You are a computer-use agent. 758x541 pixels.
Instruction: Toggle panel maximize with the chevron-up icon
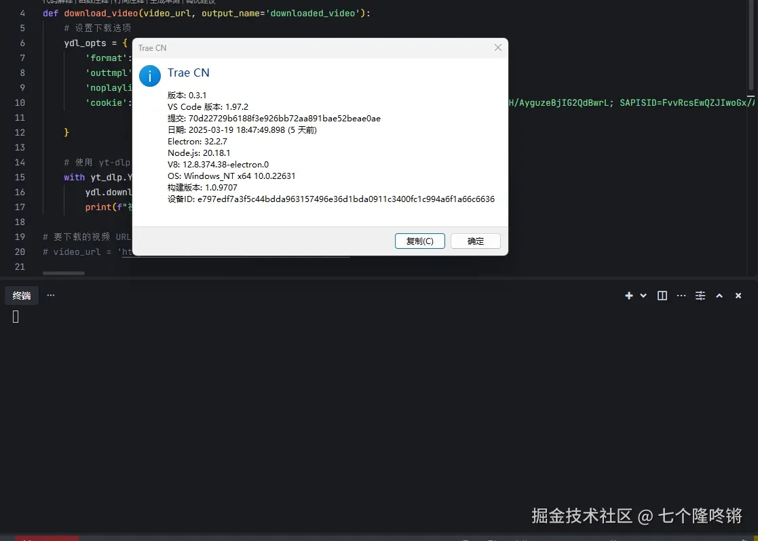(x=719, y=295)
